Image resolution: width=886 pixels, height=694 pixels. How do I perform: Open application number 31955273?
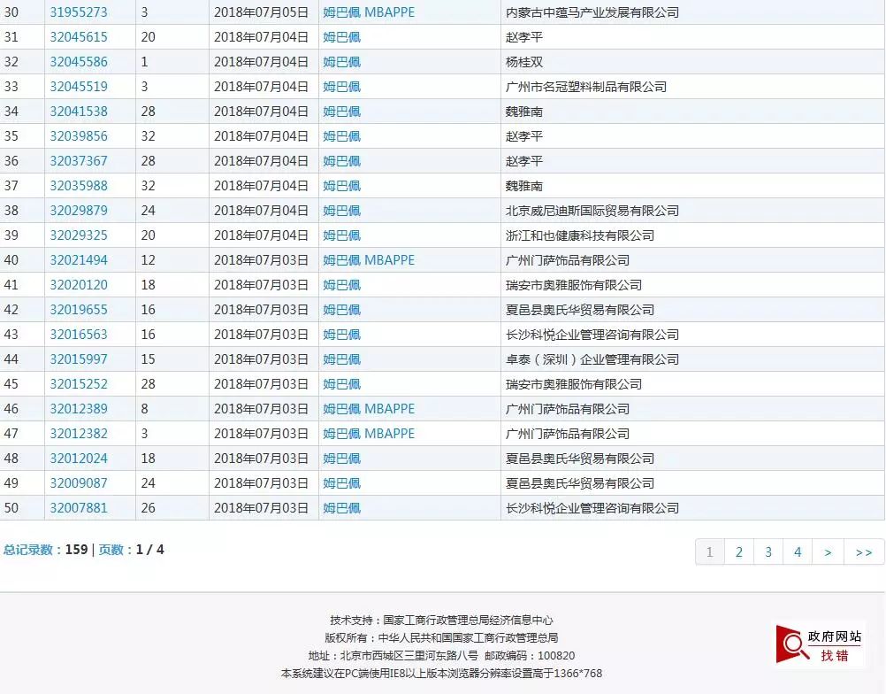[x=79, y=12]
